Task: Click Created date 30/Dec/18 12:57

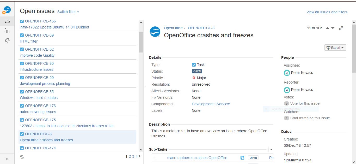Action: pos(297,145)
